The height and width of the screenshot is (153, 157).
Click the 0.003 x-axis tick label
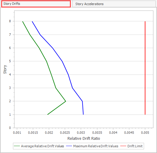tap(81, 133)
